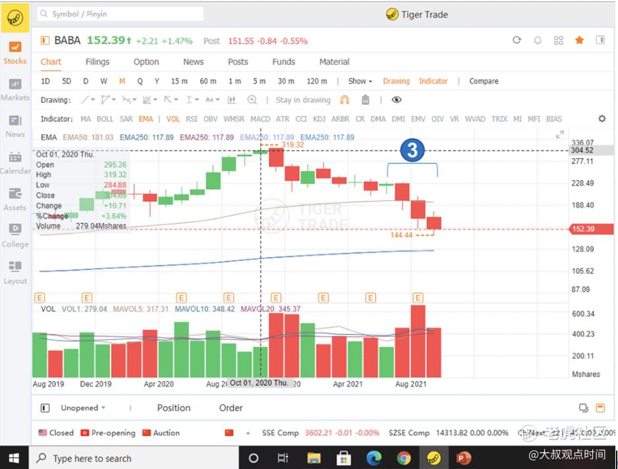Open indicator settings gear
The width and height of the screenshot is (618, 469).
(602, 119)
